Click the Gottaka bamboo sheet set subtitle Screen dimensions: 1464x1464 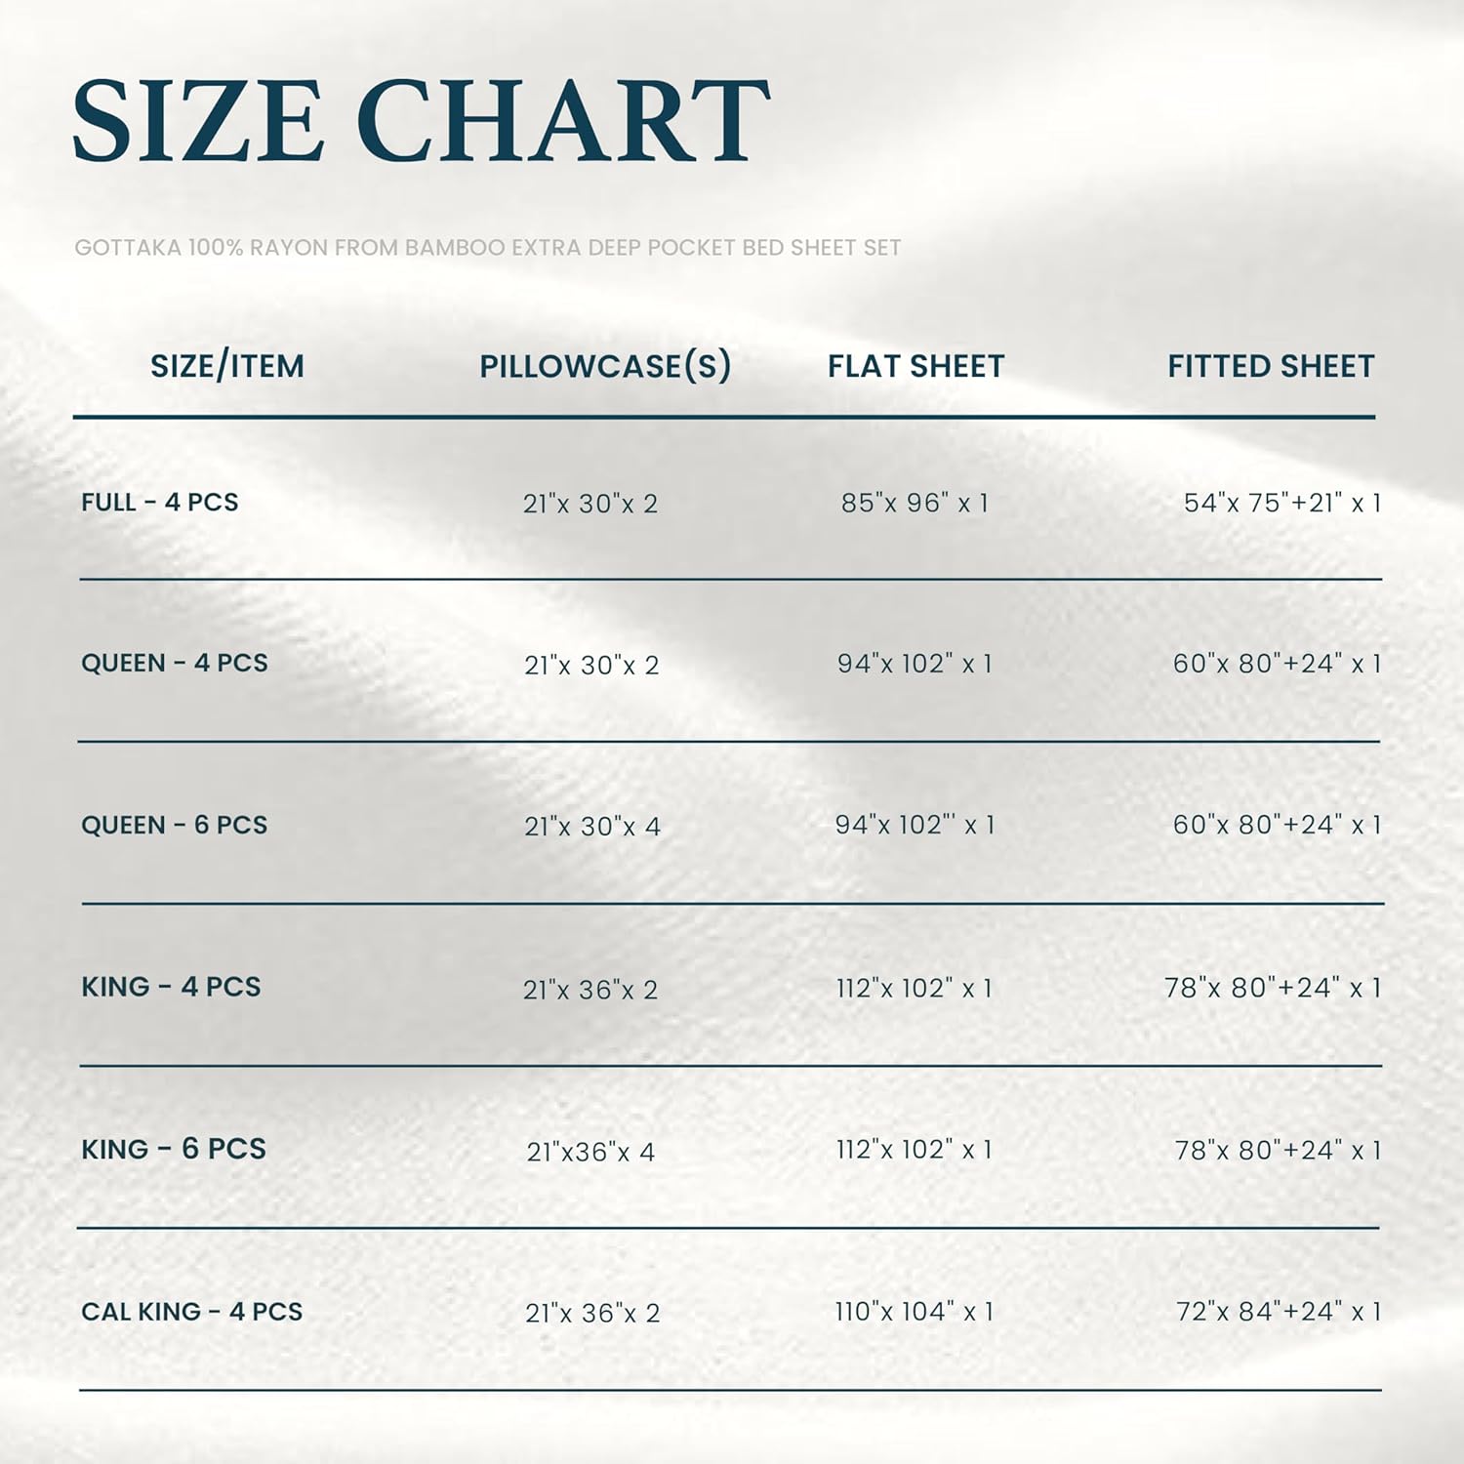(487, 248)
